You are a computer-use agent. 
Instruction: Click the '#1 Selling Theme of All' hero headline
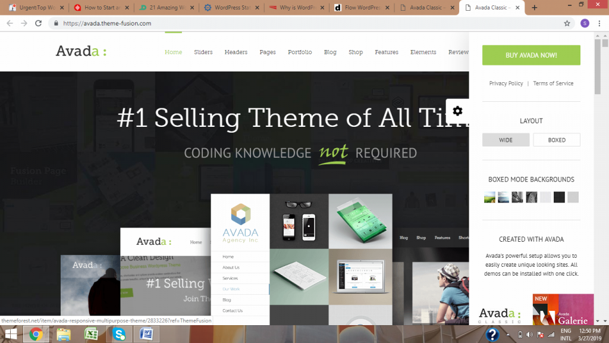293,117
